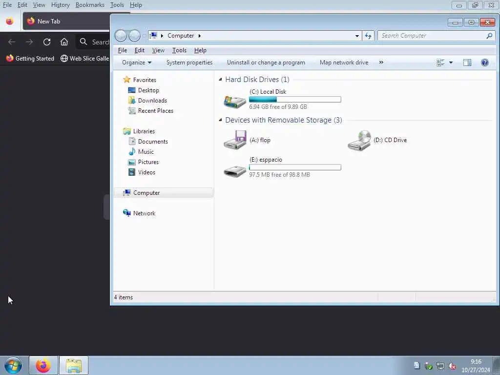The width and height of the screenshot is (500, 375).
Task: Open Firefox Bookmarks menu
Action: [90, 5]
